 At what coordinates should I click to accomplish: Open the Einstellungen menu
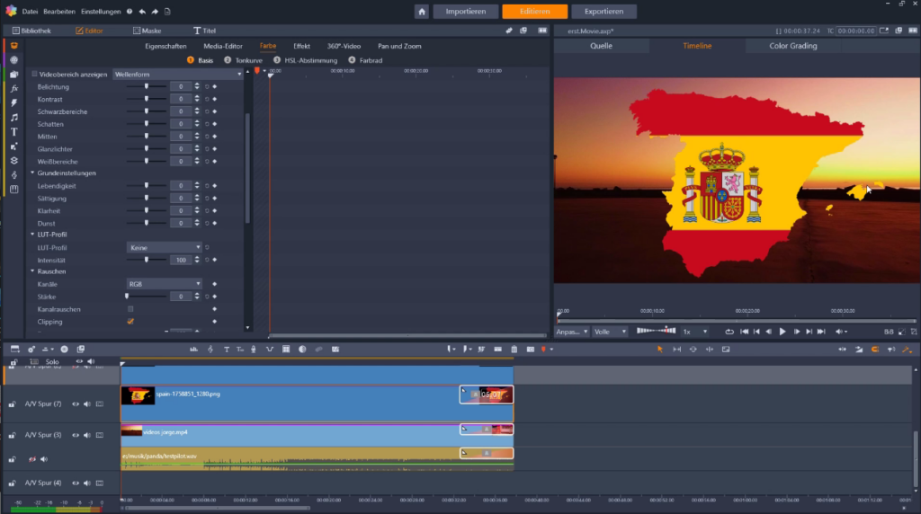(101, 11)
